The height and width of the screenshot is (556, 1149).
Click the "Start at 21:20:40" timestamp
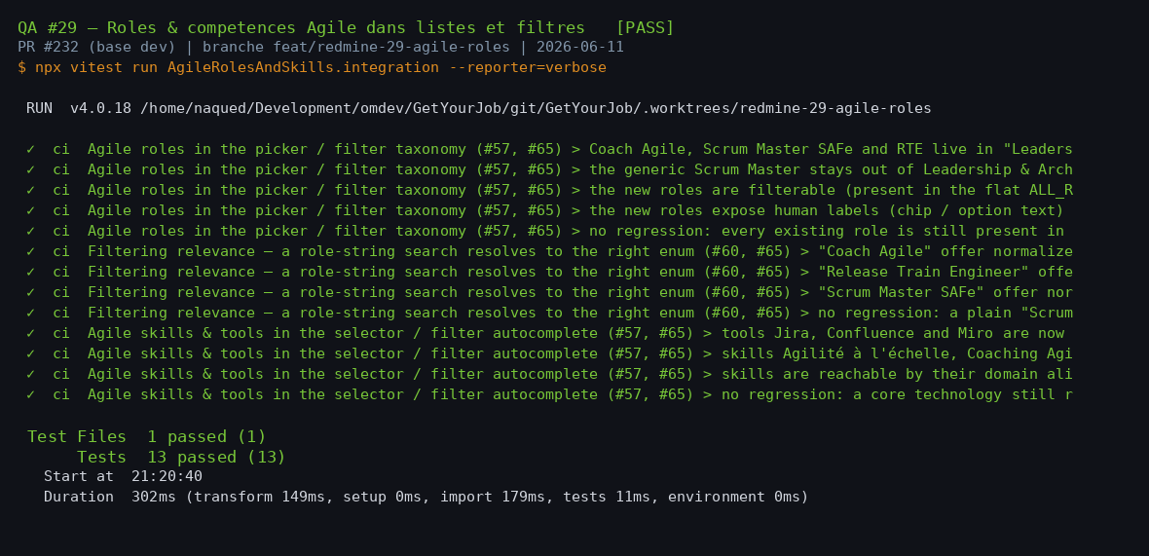tap(123, 476)
